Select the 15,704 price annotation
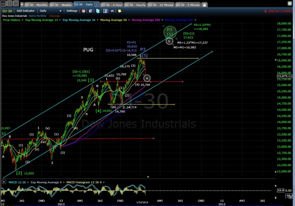Screen dimensions: 295x206 pos(145,85)
